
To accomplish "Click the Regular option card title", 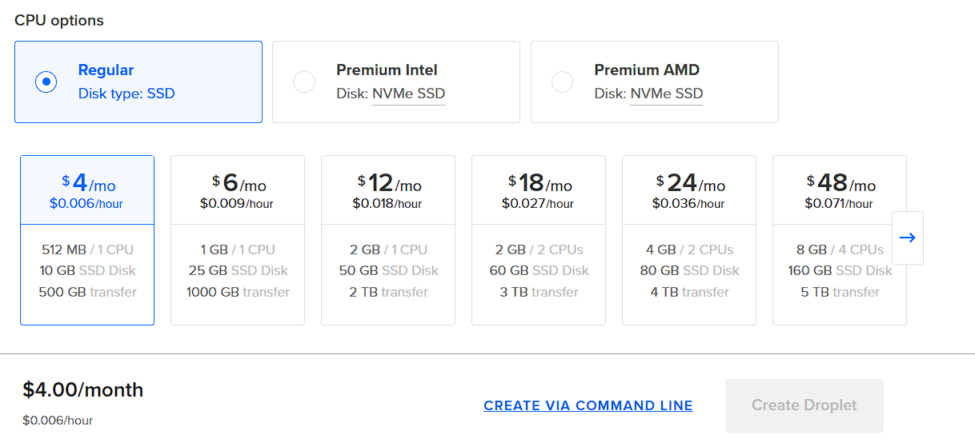I will (x=106, y=70).
